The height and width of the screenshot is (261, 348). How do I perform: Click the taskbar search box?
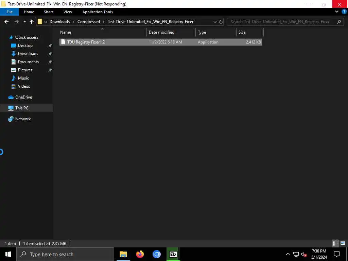[x=65, y=254]
